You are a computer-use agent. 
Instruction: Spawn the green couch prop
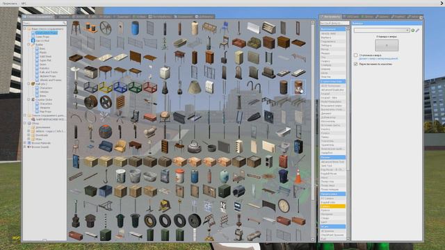point(254,43)
